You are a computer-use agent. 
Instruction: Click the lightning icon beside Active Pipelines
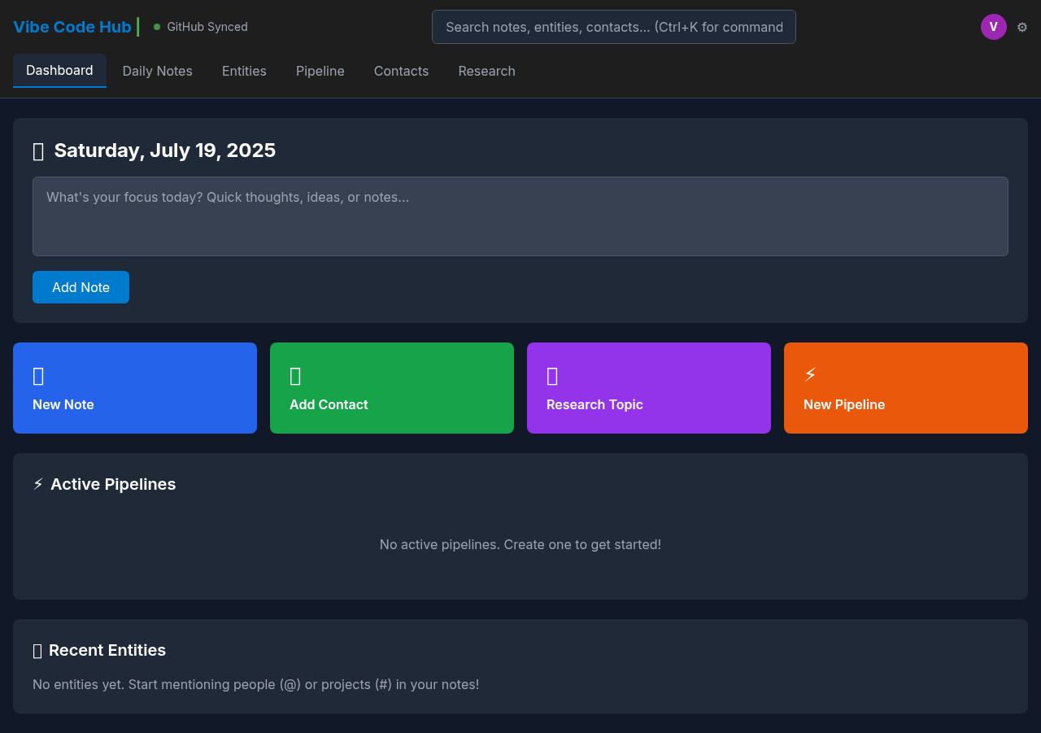(x=37, y=483)
